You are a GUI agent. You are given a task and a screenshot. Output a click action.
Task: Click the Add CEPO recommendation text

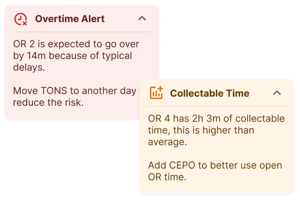pyautogui.click(x=215, y=171)
